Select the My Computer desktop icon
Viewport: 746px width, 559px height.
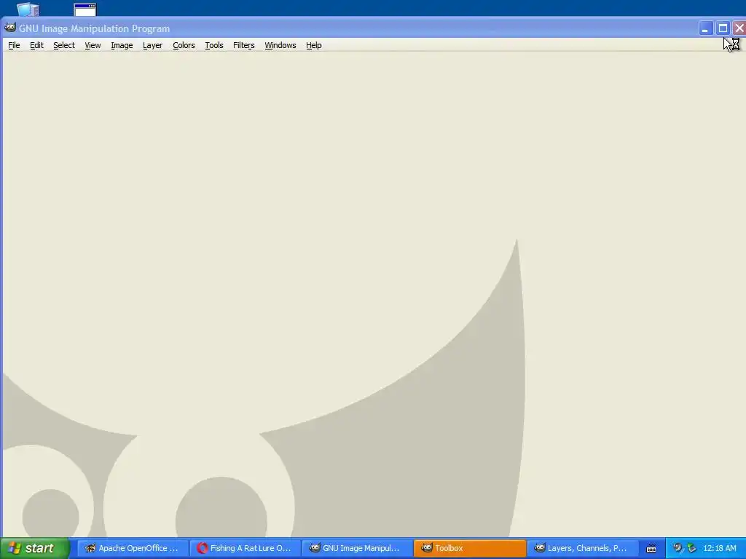coord(28,9)
